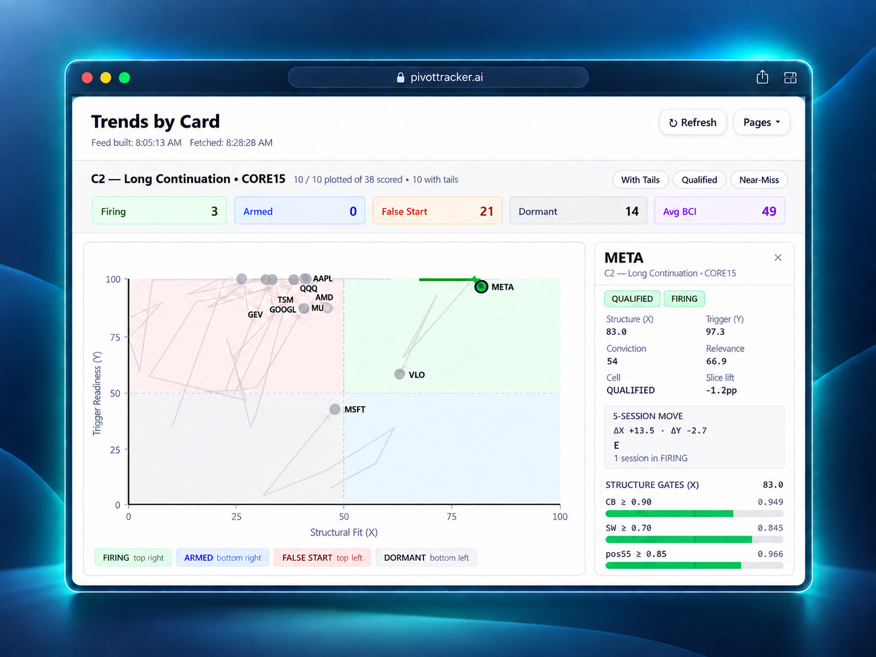This screenshot has width=876, height=657.
Task: Click the DORMANT bottom left legend chip
Action: (x=427, y=558)
